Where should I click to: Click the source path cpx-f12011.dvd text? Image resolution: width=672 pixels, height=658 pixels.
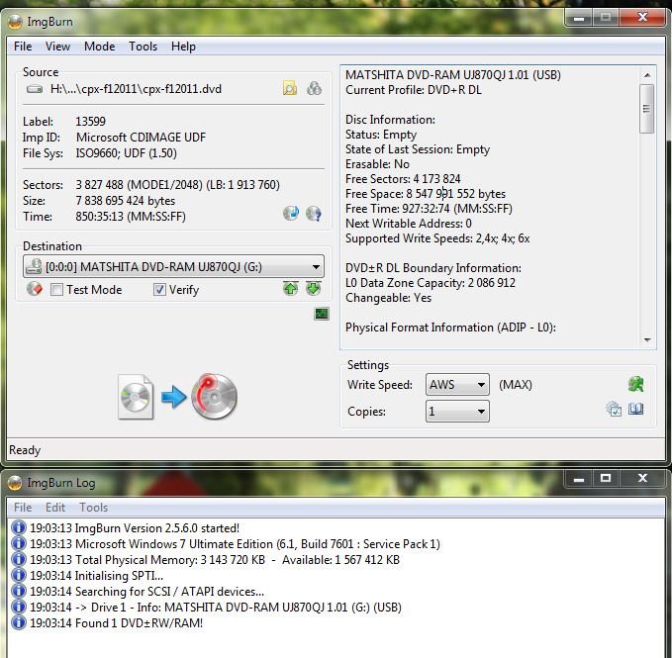136,89
